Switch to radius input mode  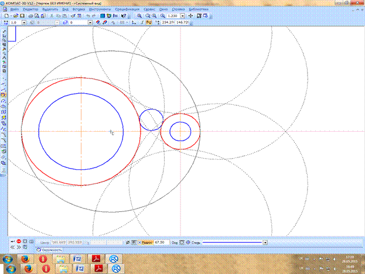[x=134, y=242]
